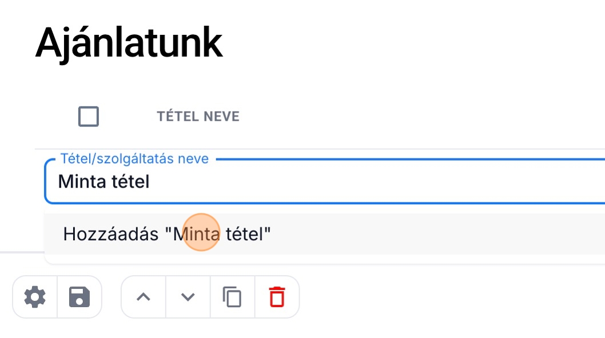Screen dimensions: 605x338
Task: Click the Tétel/szolgáltatás neve field label
Action: pyautogui.click(x=135, y=158)
